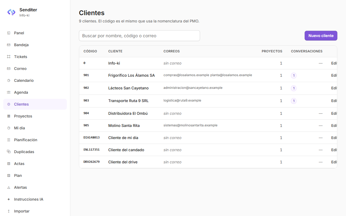Open conversation badge for Lácteos San Cayetano
Viewport: 346px width, 216px height.
pyautogui.click(x=294, y=88)
